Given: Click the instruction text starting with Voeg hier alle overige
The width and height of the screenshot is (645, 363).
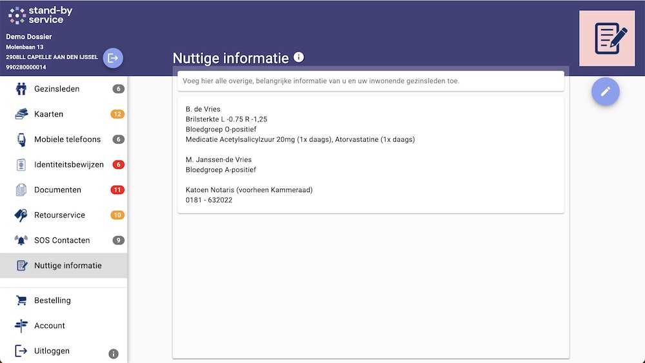Looking at the screenshot, I should (x=321, y=81).
